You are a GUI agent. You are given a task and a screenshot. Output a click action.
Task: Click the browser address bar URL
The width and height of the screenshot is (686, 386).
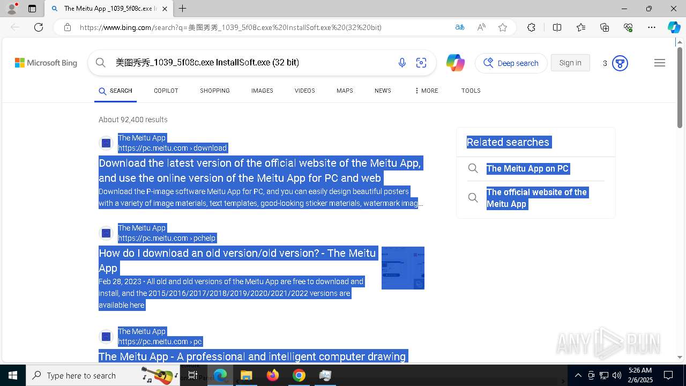tap(230, 27)
